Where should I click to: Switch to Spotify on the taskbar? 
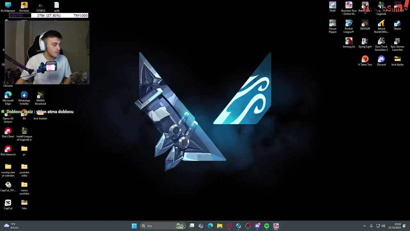[266, 226]
